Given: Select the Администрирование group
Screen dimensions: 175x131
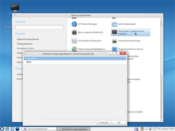Looking at the screenshot, I should (28, 39).
